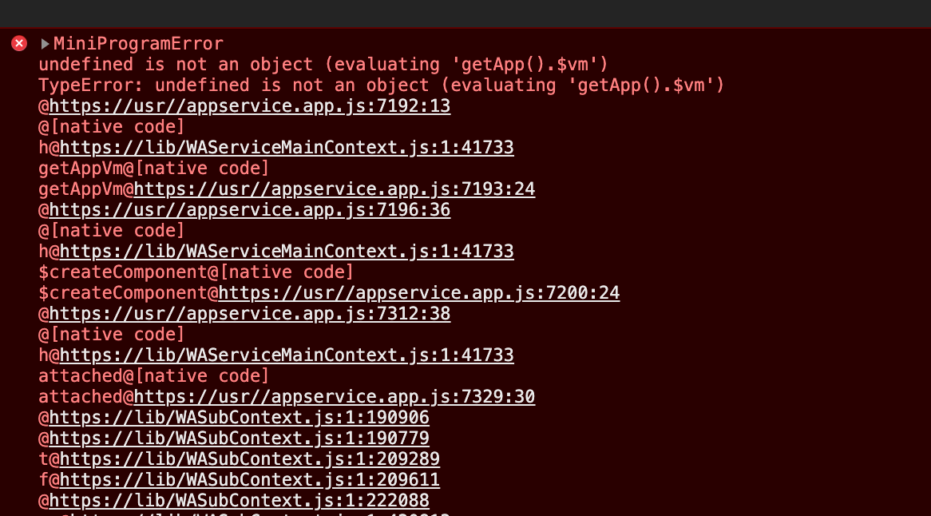The image size is (931, 516).
Task: Open WASubContext.js:1:190906 link
Action: 239,418
